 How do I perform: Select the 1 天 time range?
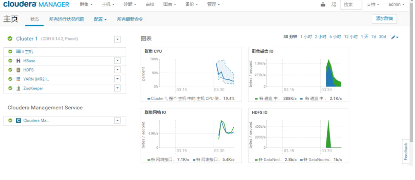(x=365, y=37)
